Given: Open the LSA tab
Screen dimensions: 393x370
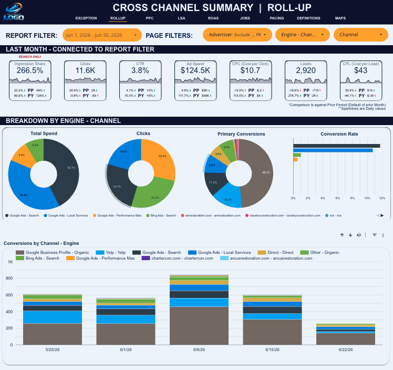Looking at the screenshot, I should coord(181,18).
